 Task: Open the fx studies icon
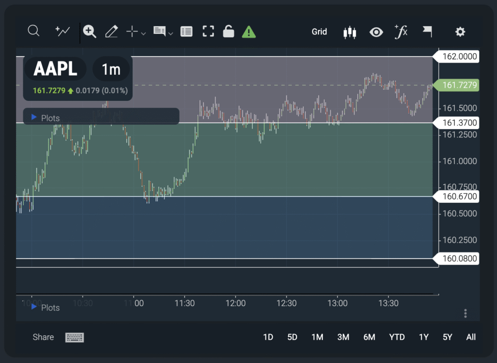(401, 32)
